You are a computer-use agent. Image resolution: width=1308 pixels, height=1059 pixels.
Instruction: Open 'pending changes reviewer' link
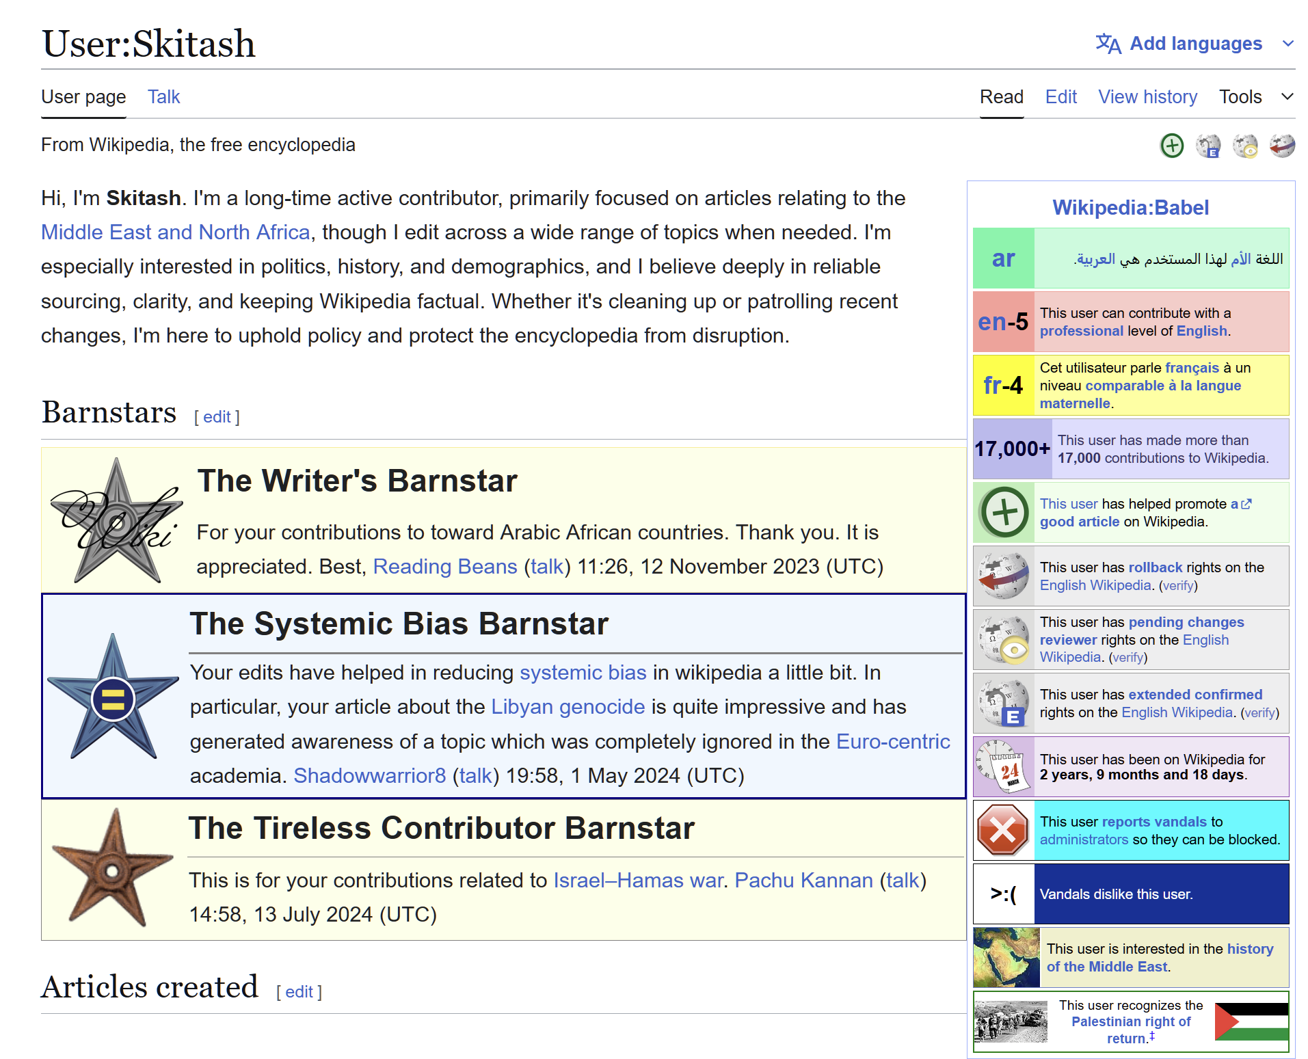pos(1142,631)
